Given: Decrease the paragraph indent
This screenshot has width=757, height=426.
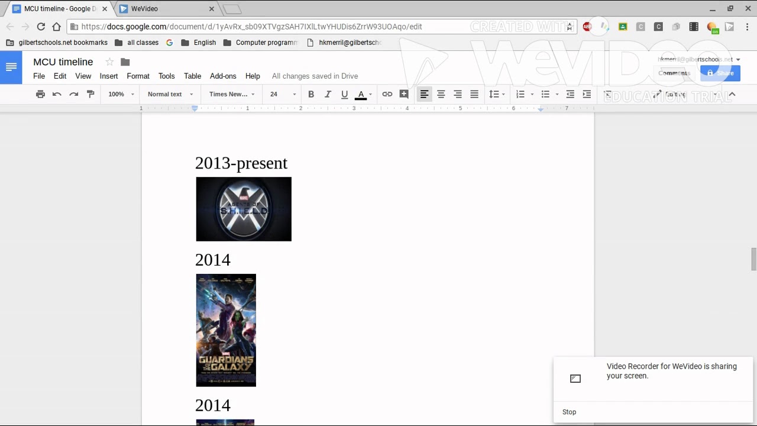Looking at the screenshot, I should pyautogui.click(x=570, y=94).
